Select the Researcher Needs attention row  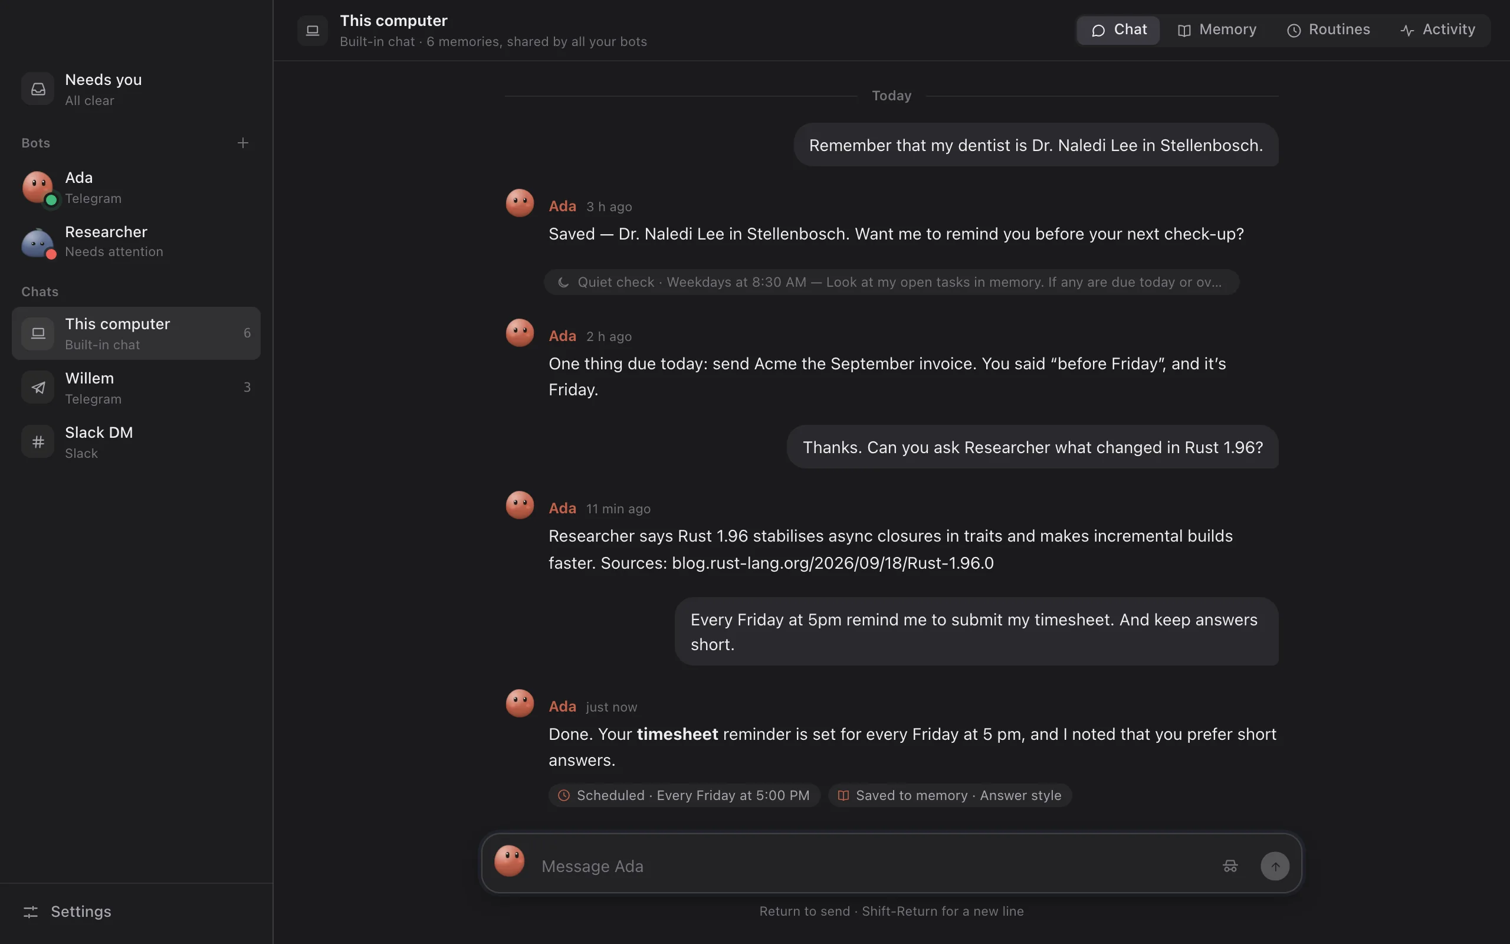(136, 242)
